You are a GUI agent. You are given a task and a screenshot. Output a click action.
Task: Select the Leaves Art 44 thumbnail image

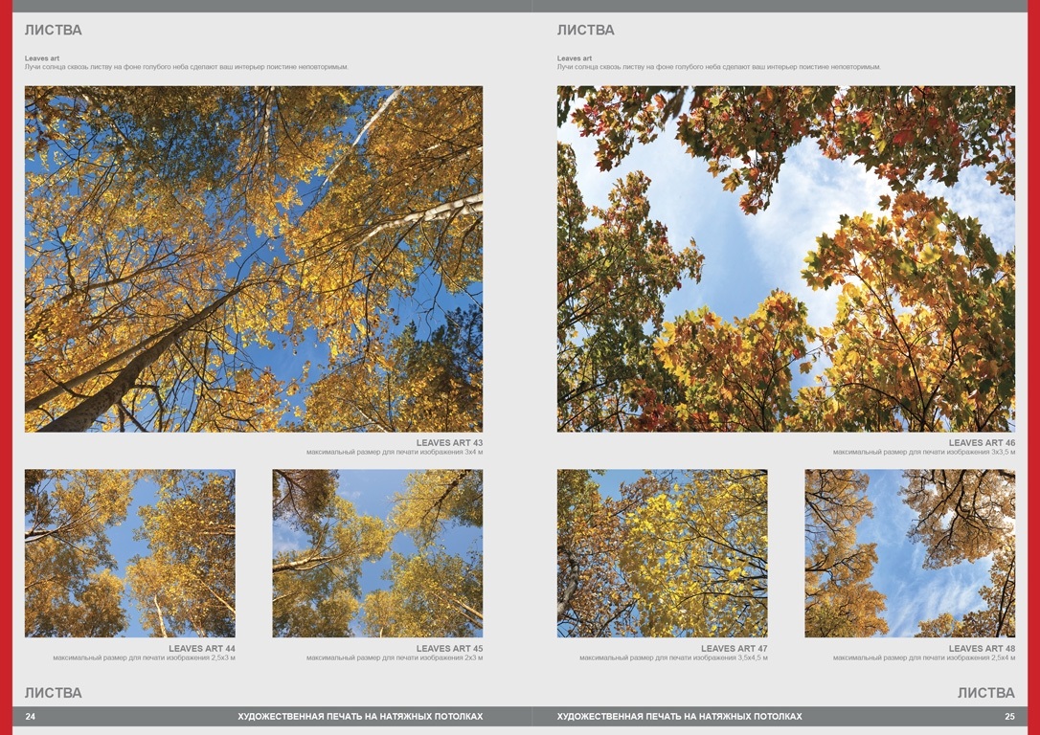click(x=130, y=553)
